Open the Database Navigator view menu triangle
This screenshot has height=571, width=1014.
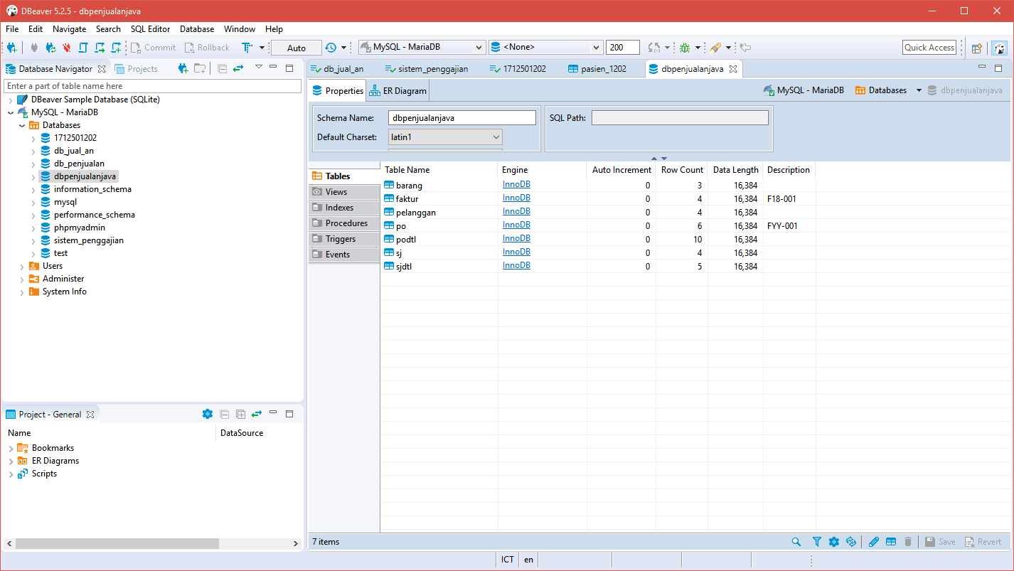[259, 67]
